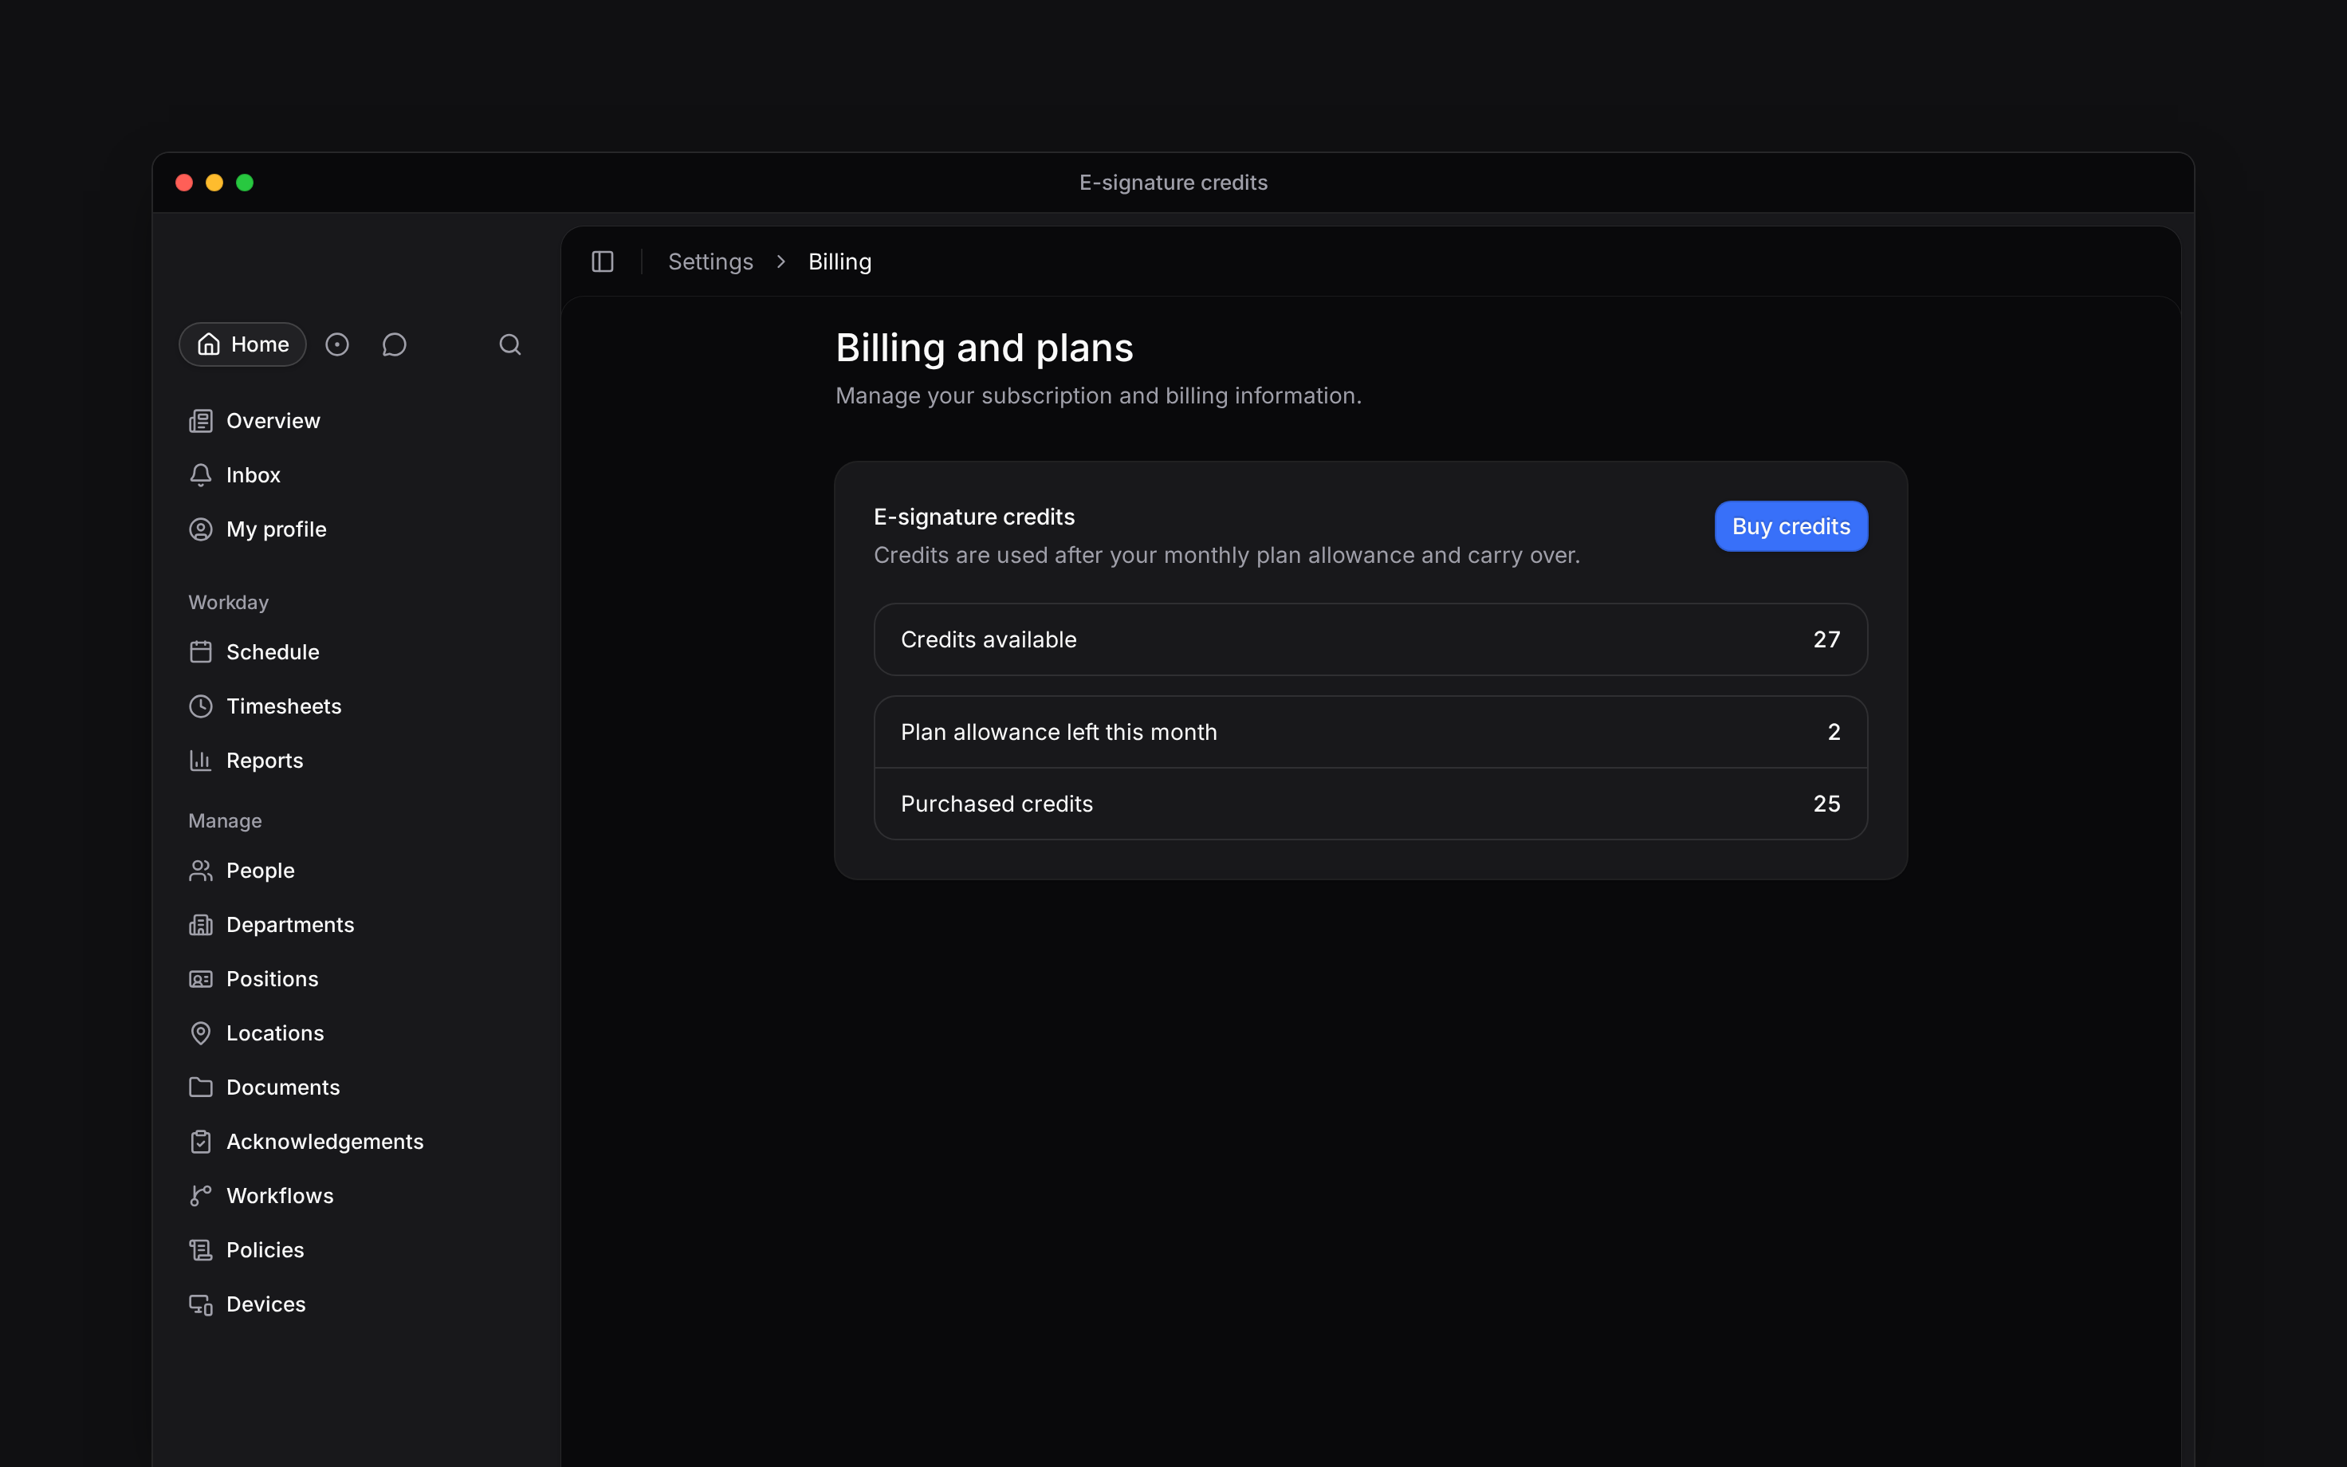
Task: Click the Billing breadcrumb item
Action: pos(840,262)
